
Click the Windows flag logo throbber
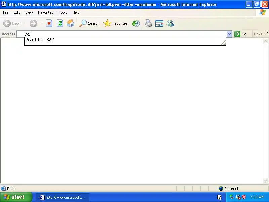[263, 12]
